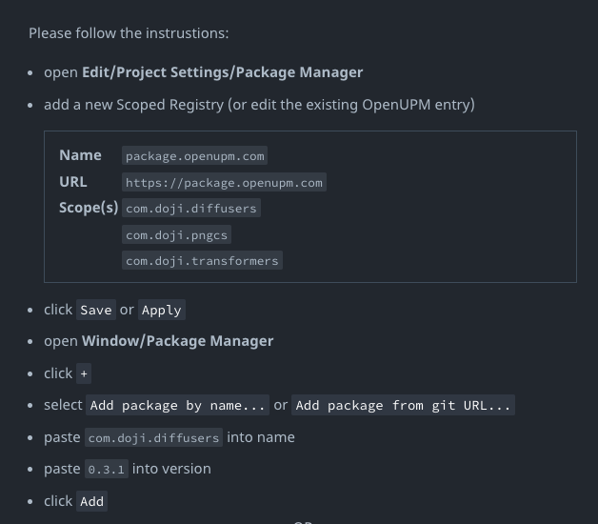598x524 pixels.
Task: Select the 'com.doji.pngcs' scope code
Action: pyautogui.click(x=176, y=234)
